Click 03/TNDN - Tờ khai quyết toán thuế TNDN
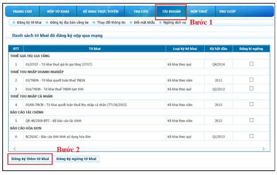Screen dimensions: 277x175 pos(55,80)
